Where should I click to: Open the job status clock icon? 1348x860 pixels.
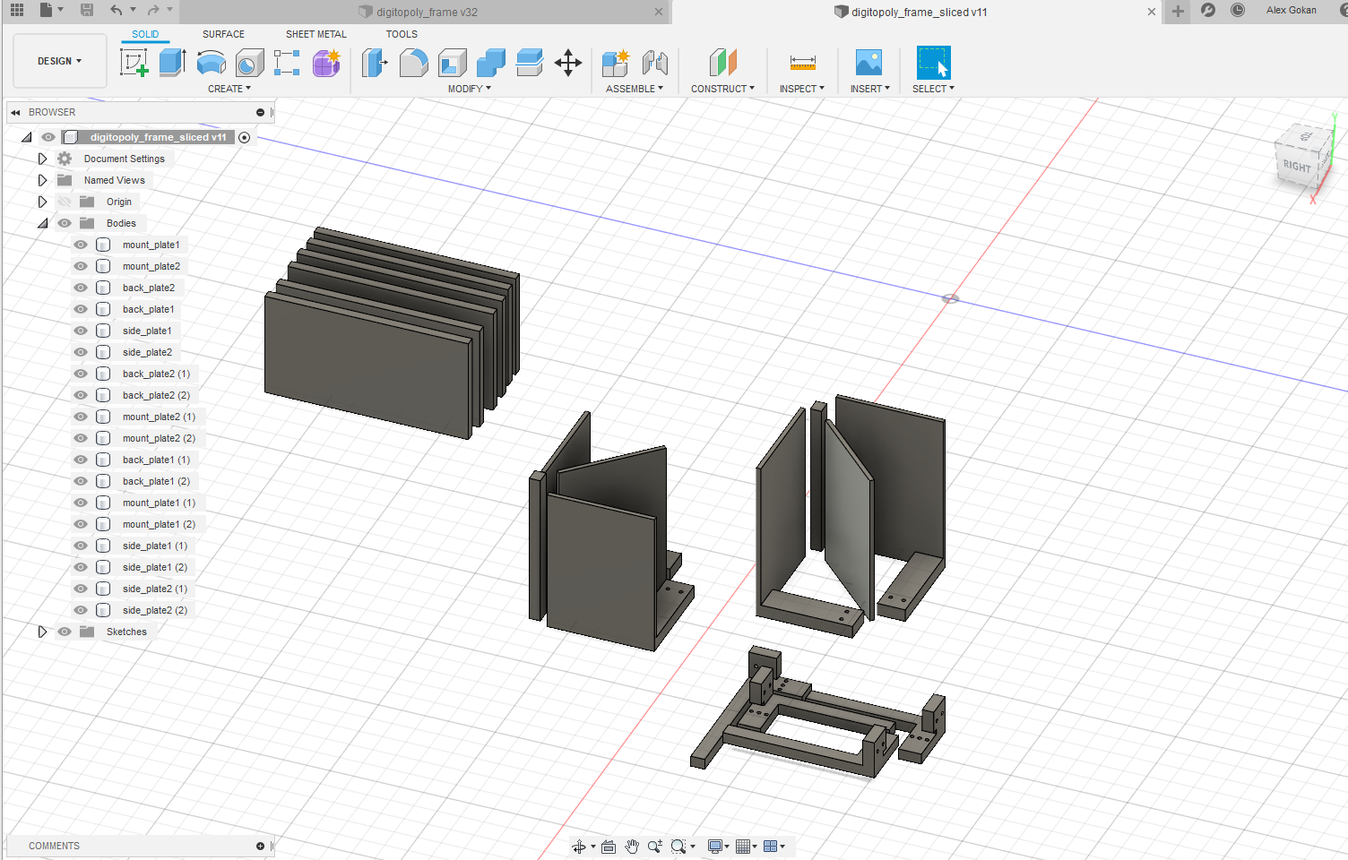[x=1238, y=10]
